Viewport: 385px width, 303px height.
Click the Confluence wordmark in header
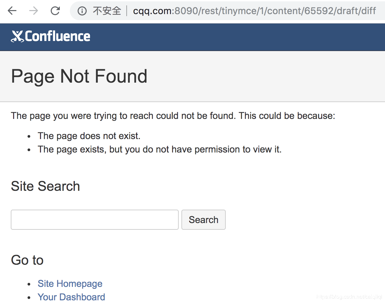click(57, 36)
